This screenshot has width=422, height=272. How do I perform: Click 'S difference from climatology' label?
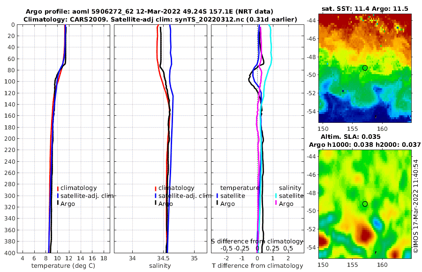tap(257, 242)
